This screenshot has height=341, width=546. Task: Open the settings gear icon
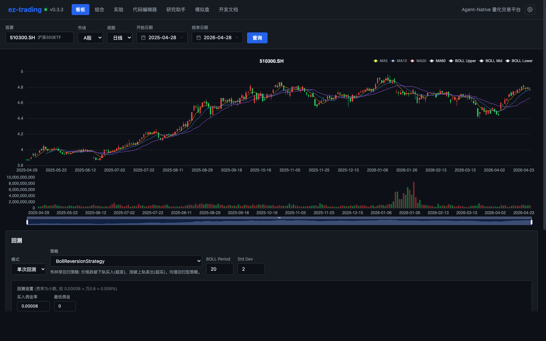[530, 10]
